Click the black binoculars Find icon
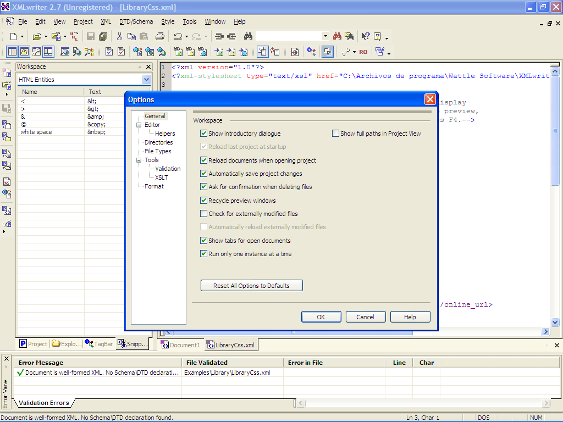563x422 pixels. (x=248, y=36)
